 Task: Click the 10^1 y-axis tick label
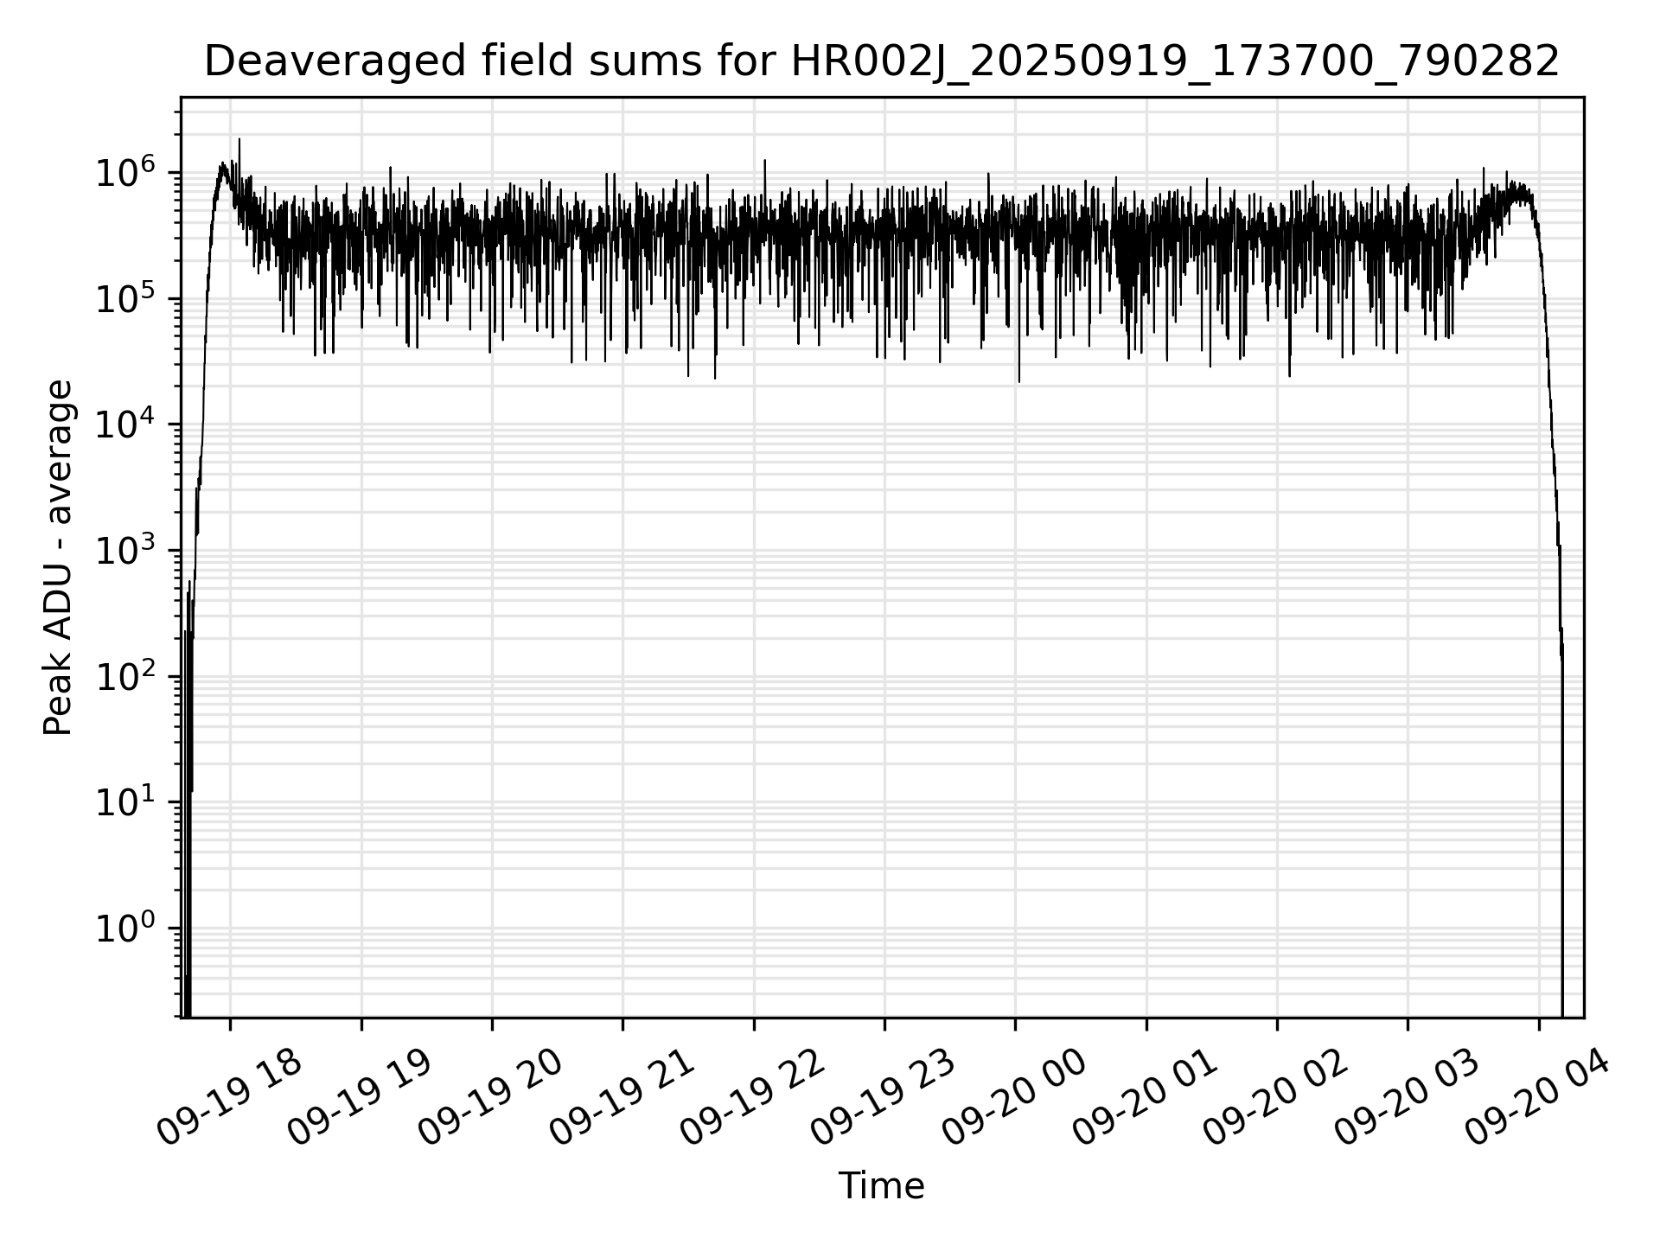point(127,802)
